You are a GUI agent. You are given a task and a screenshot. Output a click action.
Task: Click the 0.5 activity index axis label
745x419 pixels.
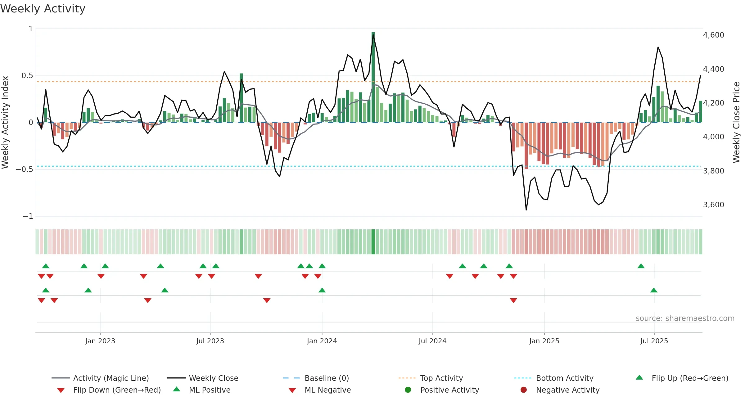click(27, 75)
